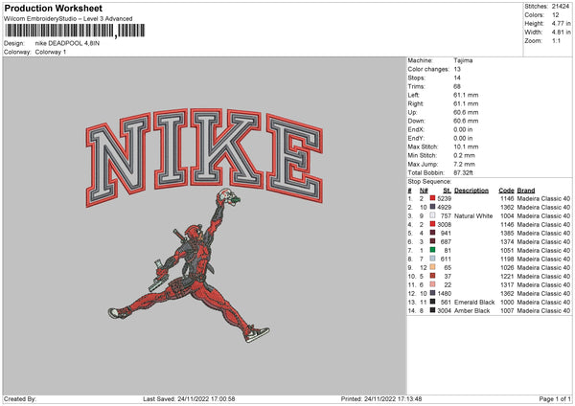Click the Page 1 of 1 indicator
This screenshot has height=406, width=575.
point(555,398)
